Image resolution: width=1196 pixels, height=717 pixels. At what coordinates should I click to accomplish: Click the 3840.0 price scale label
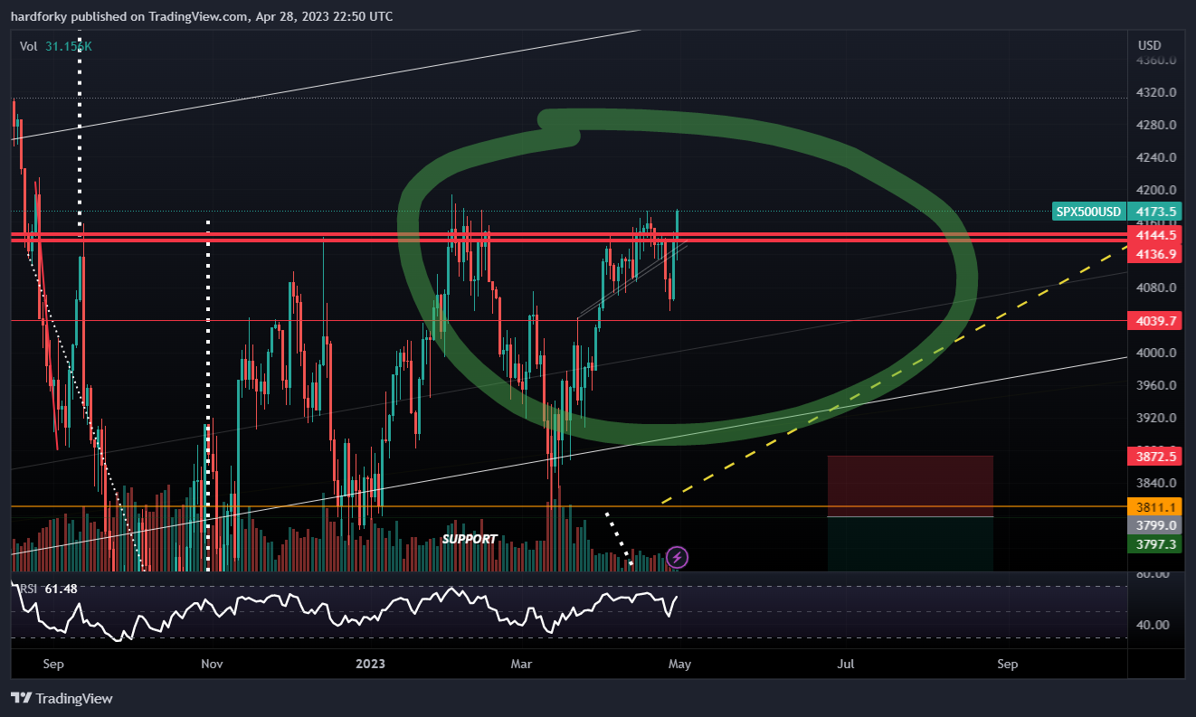[1156, 483]
